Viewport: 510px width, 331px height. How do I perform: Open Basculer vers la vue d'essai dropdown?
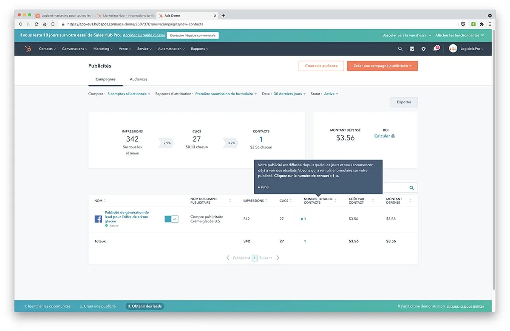click(407, 35)
